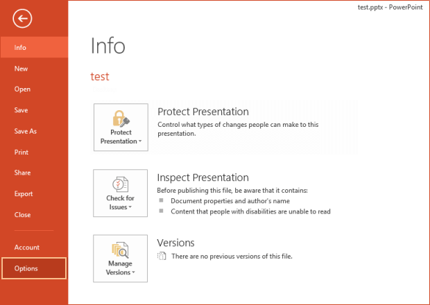
Task: Click the 'Versions' heading
Action: 175,243
